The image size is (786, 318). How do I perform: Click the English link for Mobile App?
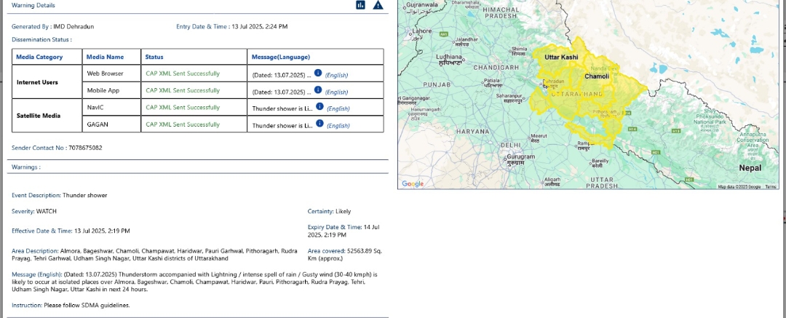(336, 92)
